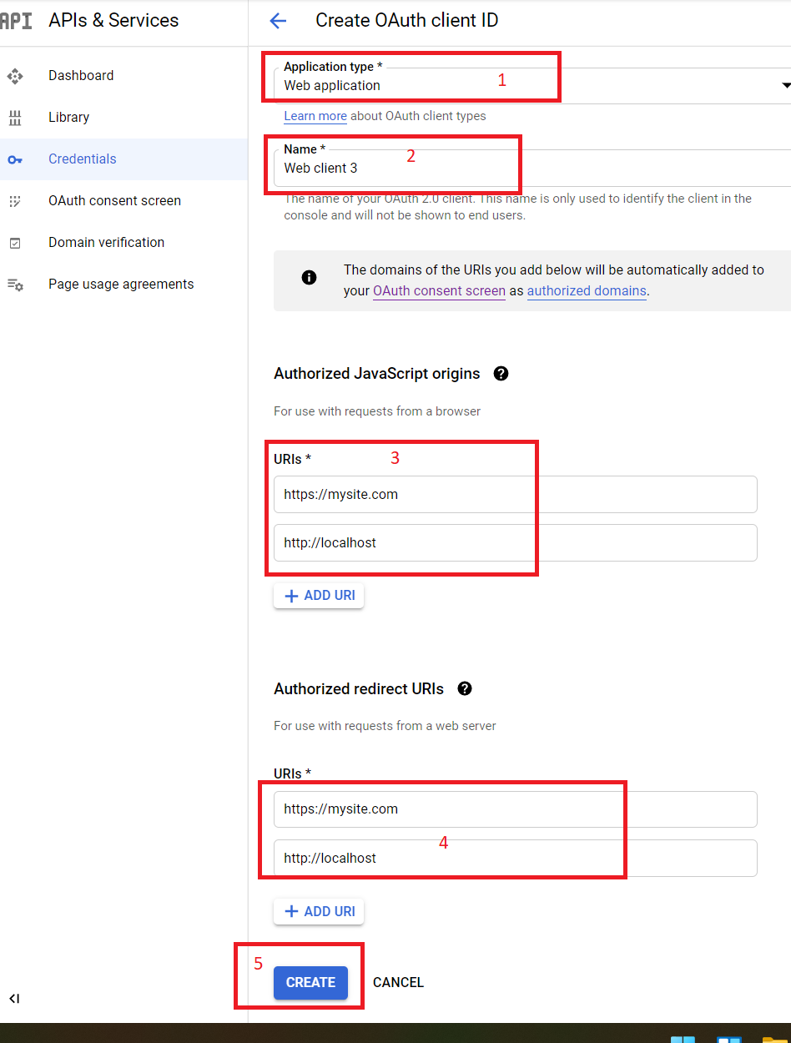Click CANCEL to discard the client
The width and height of the screenshot is (791, 1043).
pyautogui.click(x=398, y=982)
